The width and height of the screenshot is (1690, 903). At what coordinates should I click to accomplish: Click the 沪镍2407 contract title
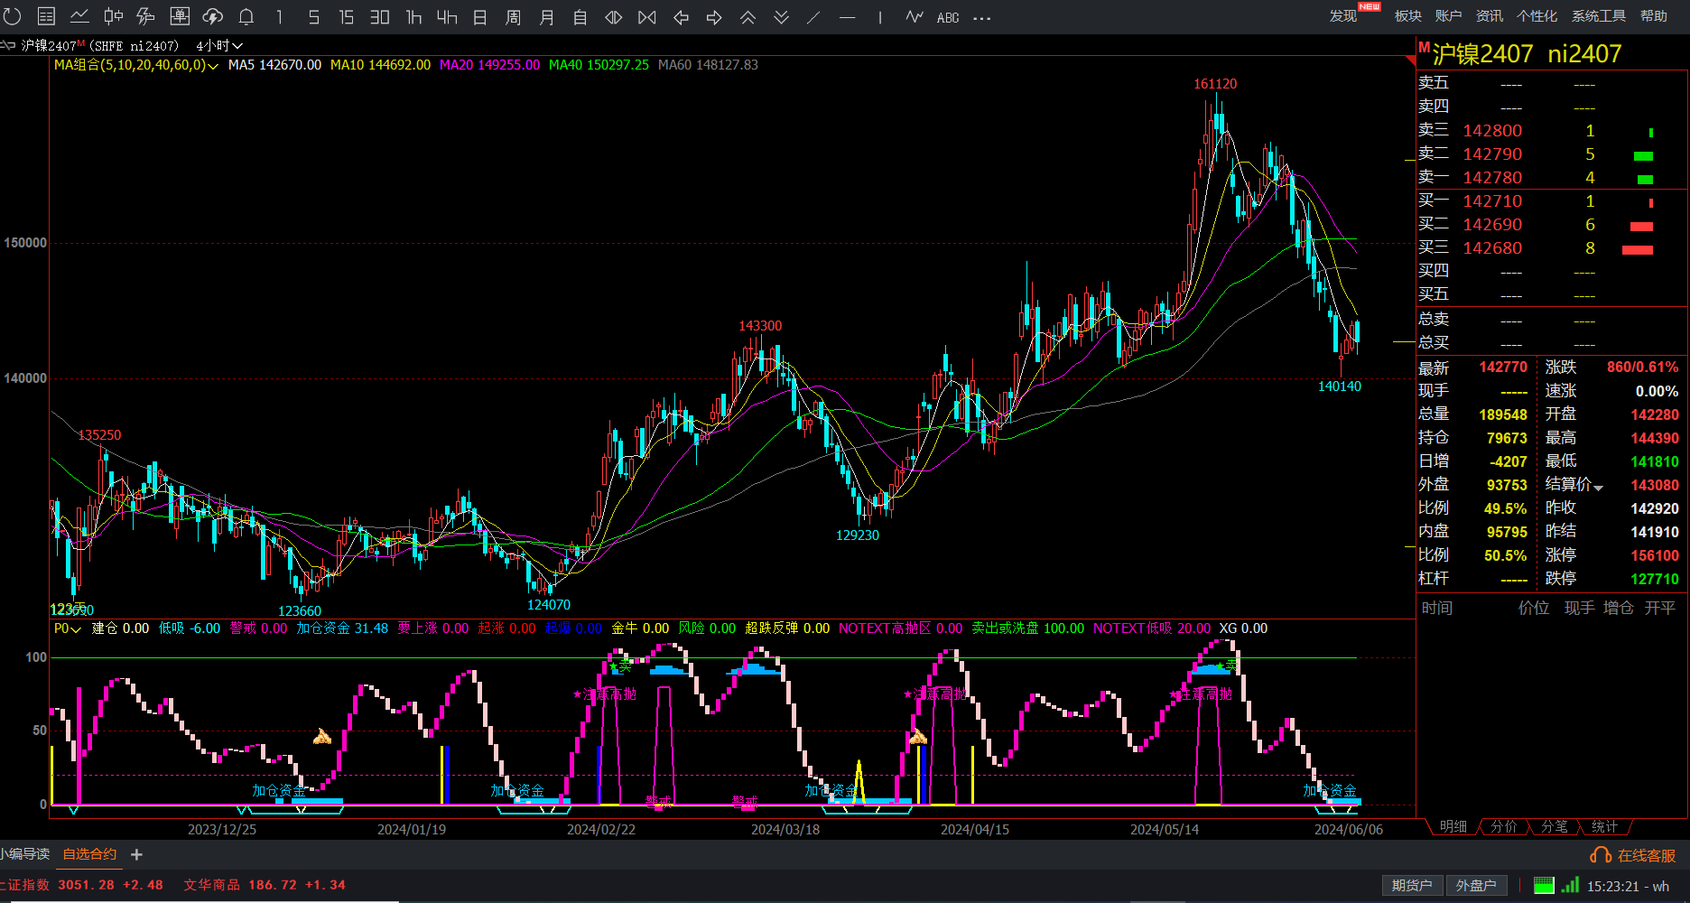coord(1482,54)
